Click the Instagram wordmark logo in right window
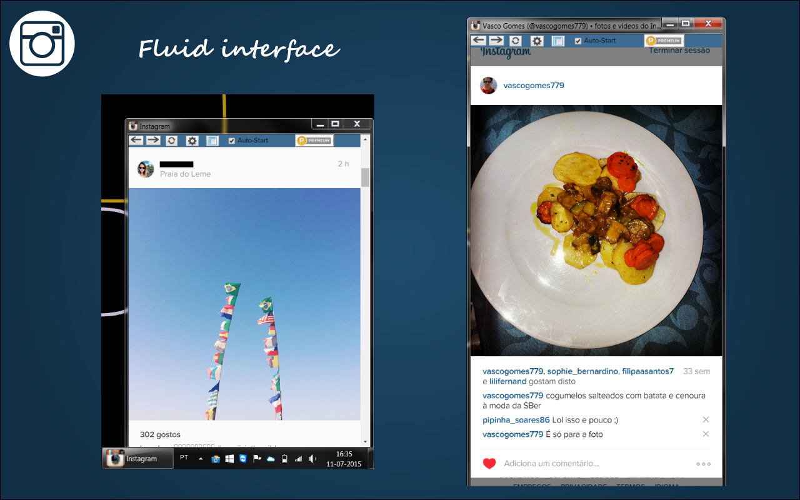Screen dimensions: 800x500 pos(506,52)
